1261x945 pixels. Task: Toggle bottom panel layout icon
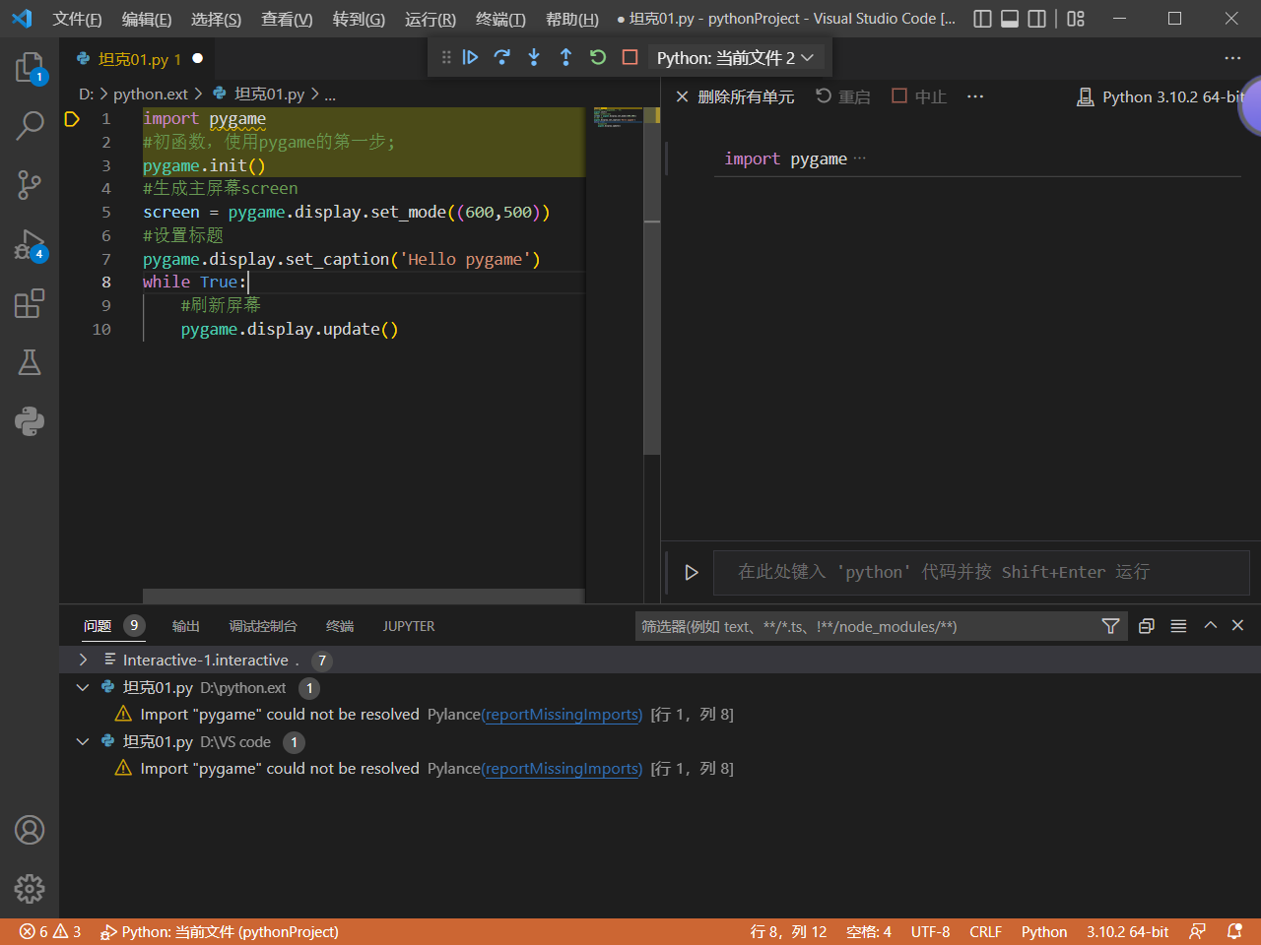[x=1010, y=19]
